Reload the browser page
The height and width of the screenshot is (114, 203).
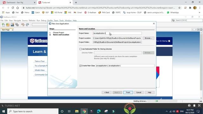pyautogui.click(x=13, y=8)
